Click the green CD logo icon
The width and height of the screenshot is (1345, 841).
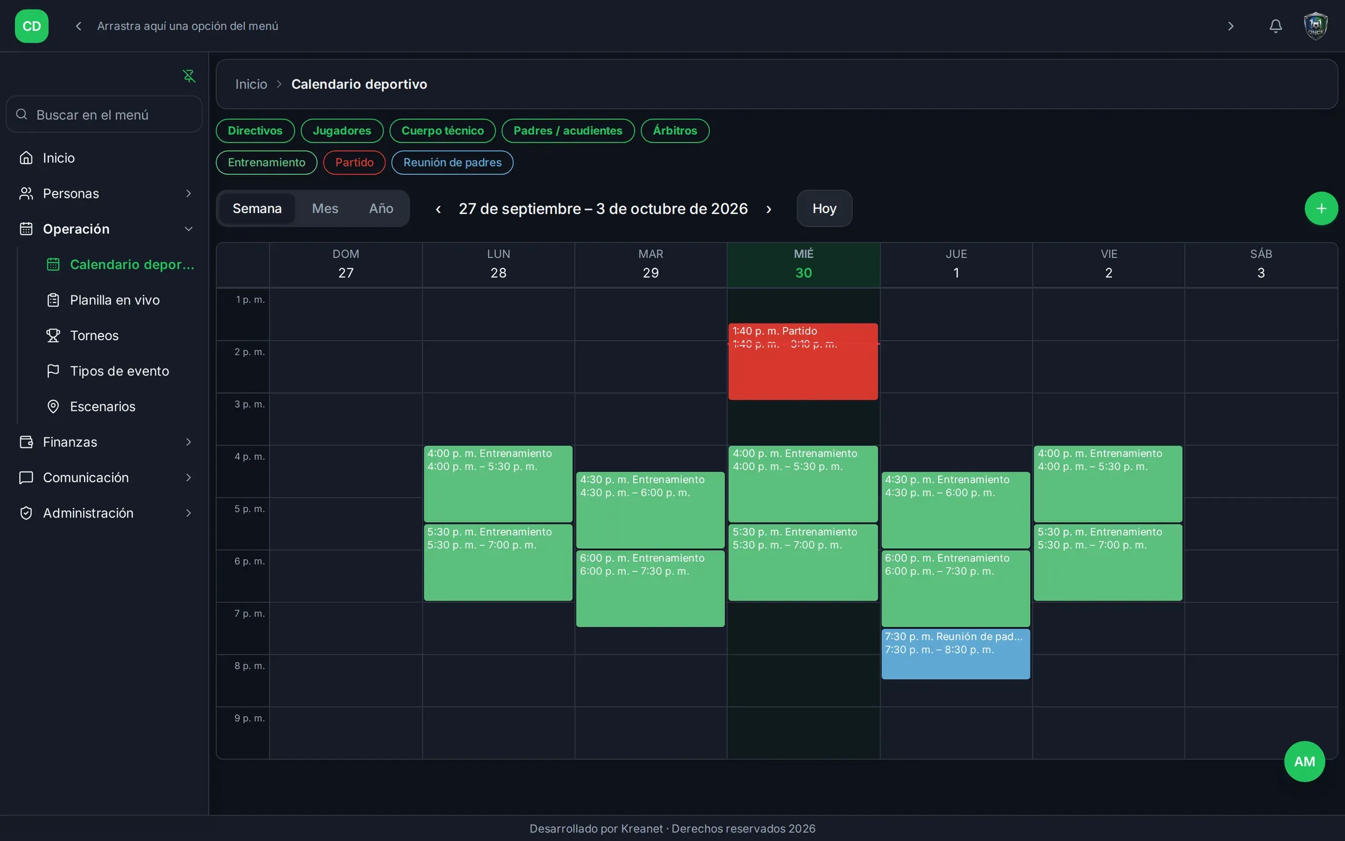point(31,26)
